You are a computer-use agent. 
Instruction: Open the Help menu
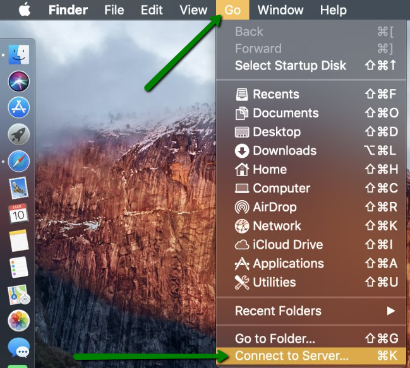click(334, 10)
